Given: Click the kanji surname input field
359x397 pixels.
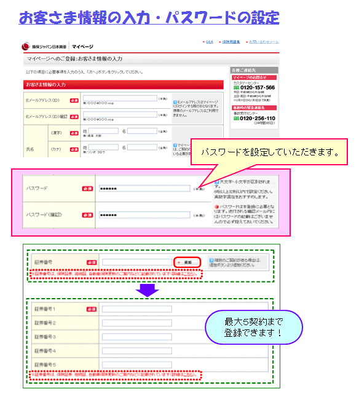Looking at the screenshot, I should coord(103,131).
